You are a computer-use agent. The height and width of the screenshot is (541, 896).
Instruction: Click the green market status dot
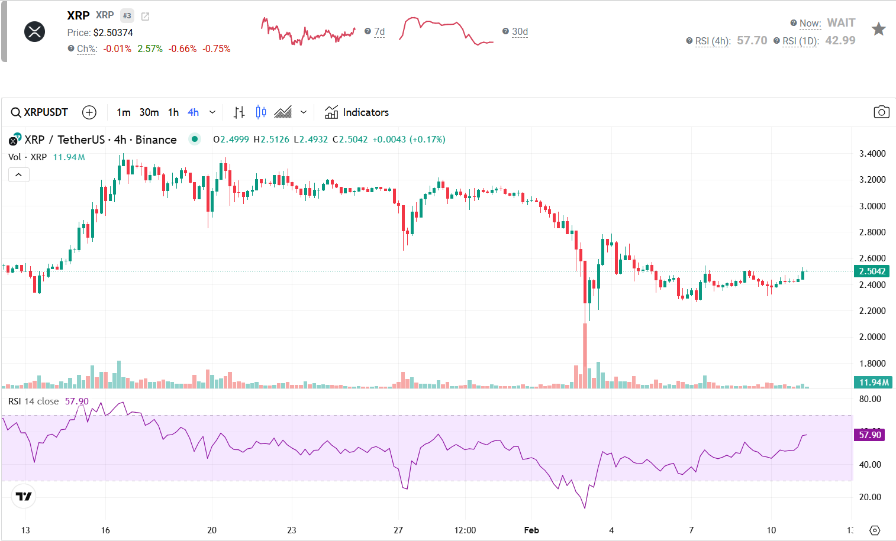(x=194, y=140)
